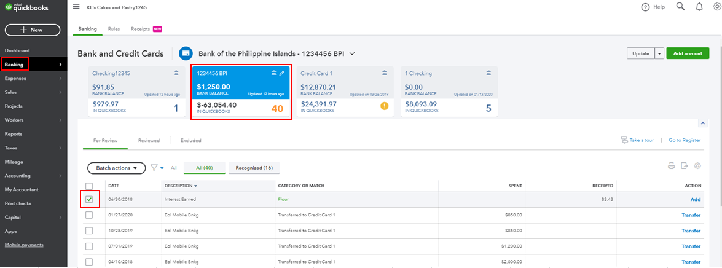Switch to the Receipts tab
Screen dimensions: 722x268
coord(140,28)
